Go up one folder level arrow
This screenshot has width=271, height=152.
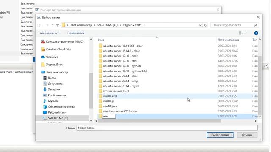tap(58, 25)
